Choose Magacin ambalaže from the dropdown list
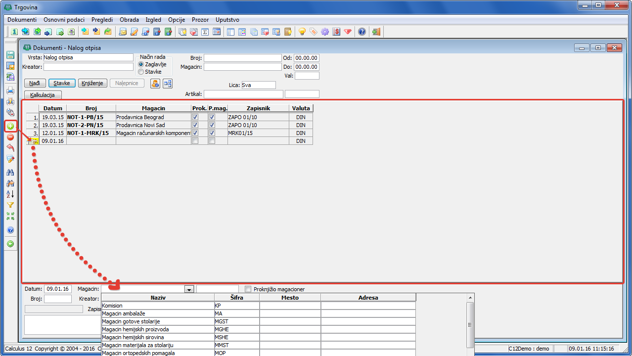This screenshot has width=632, height=356. tap(158, 313)
